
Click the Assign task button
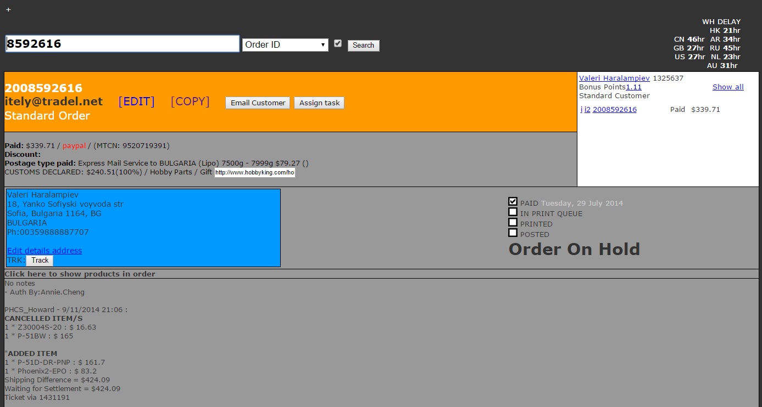[319, 103]
